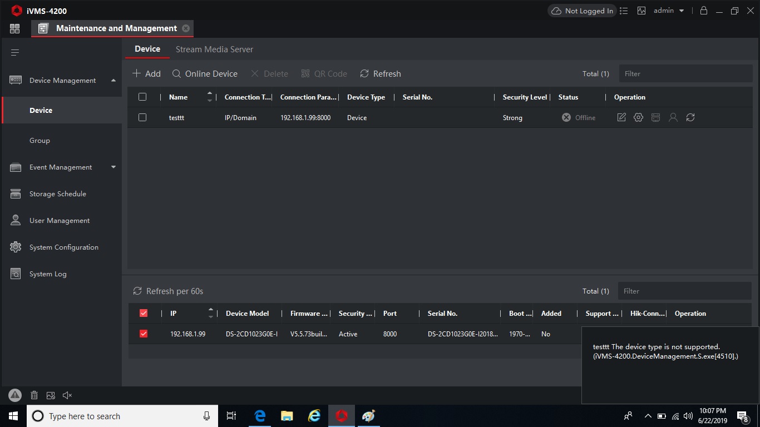Select Group in the sidebar

click(x=40, y=141)
